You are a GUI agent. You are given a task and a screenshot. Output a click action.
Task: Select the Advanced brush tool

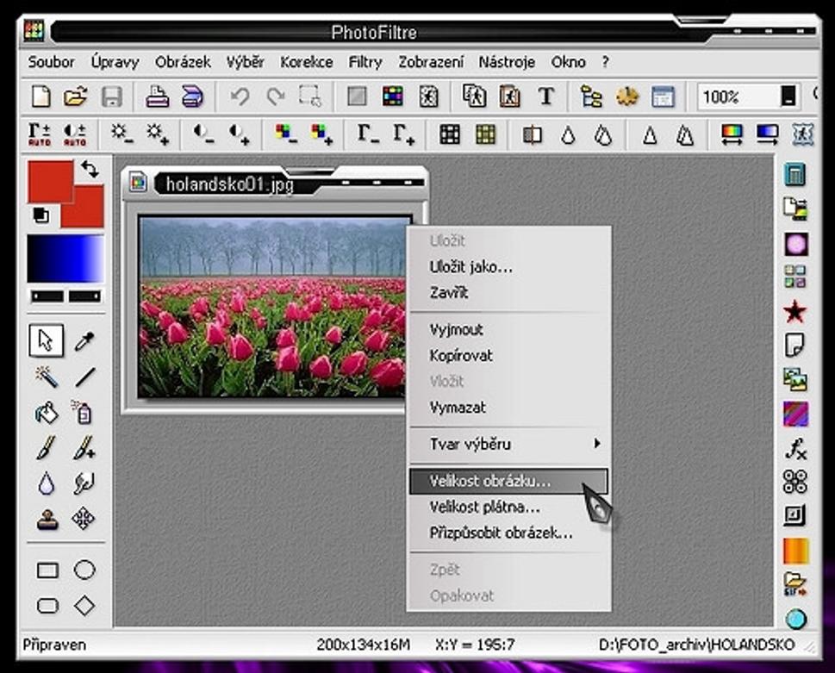click(x=84, y=448)
